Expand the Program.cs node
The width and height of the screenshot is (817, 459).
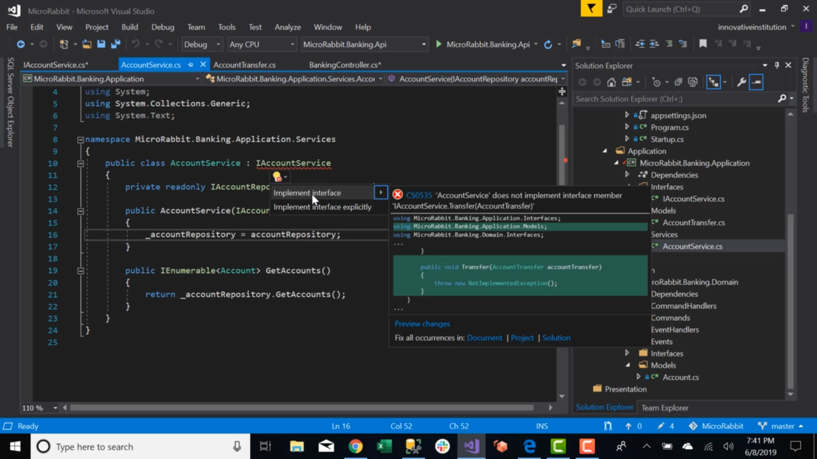click(x=627, y=127)
